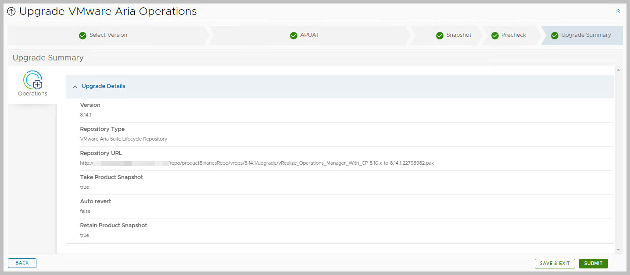Click the Upgrade Summary green checkmark
Screen dimensions: 630x275
pyautogui.click(x=555, y=35)
